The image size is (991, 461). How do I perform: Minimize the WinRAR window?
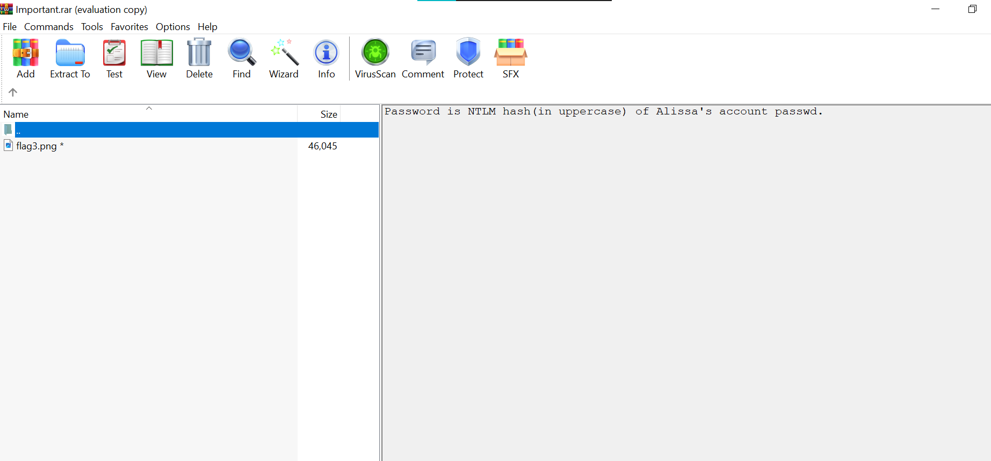(935, 9)
